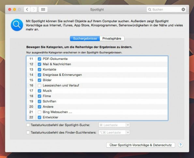The width and height of the screenshot is (194, 158).
Task: Click the yellow minimize window button
Action: [x=14, y=9]
